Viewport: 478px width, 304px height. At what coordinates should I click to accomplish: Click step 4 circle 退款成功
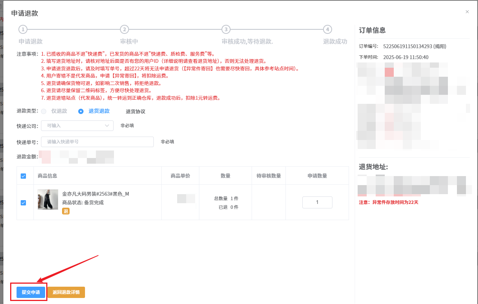coord(328,29)
